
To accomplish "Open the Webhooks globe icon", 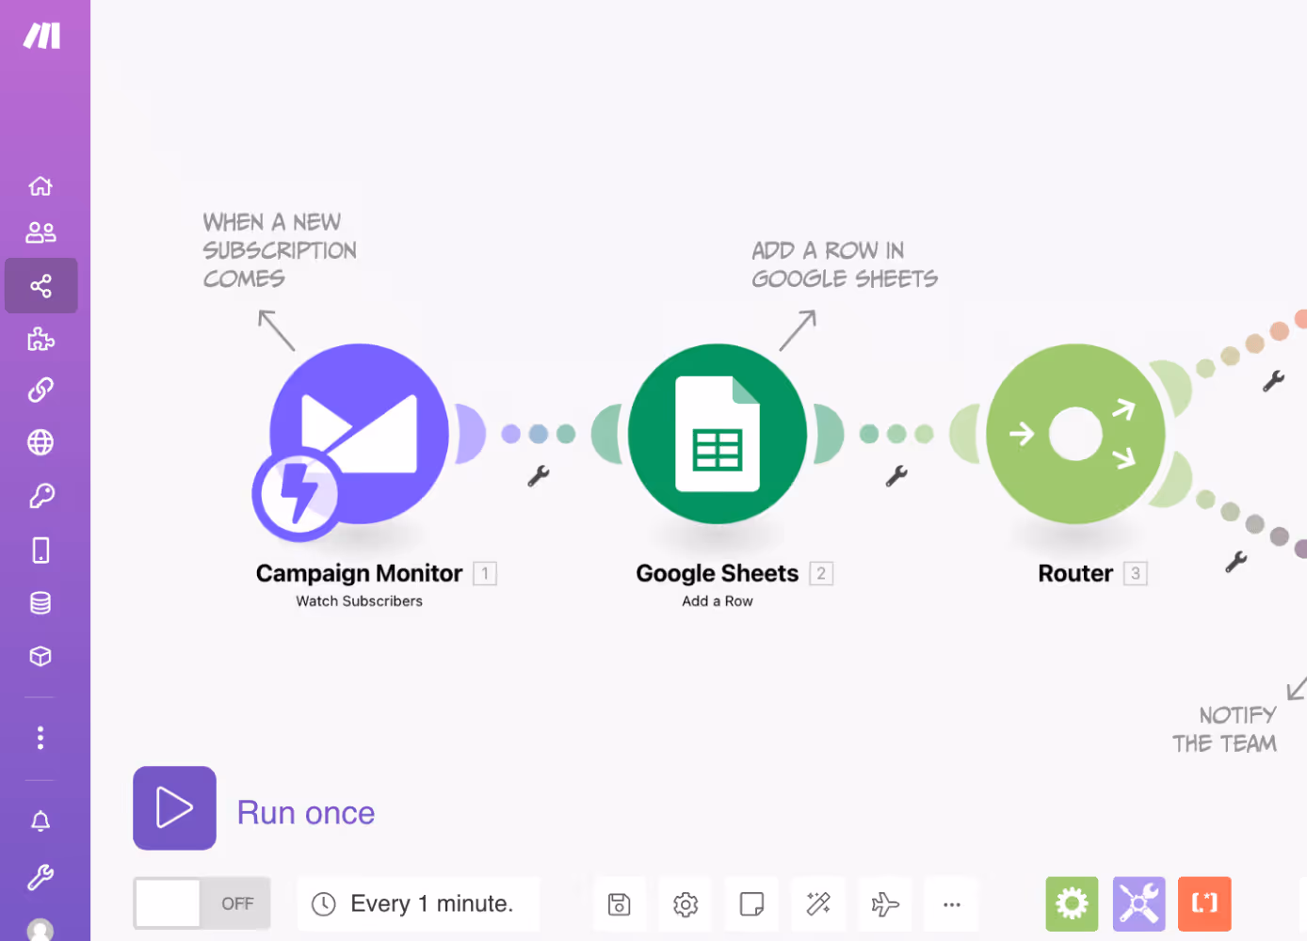I will pyautogui.click(x=40, y=442).
